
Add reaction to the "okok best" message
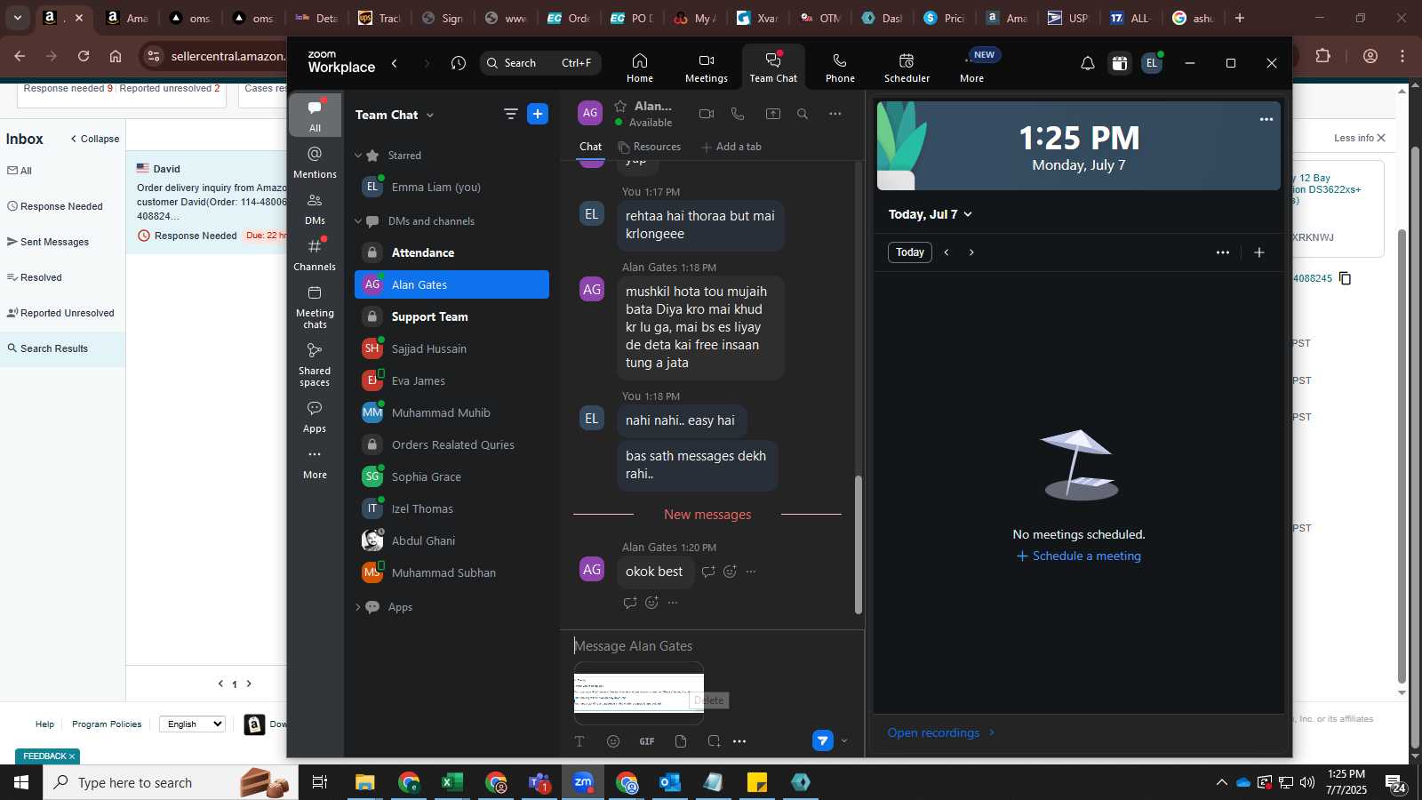[x=730, y=572]
